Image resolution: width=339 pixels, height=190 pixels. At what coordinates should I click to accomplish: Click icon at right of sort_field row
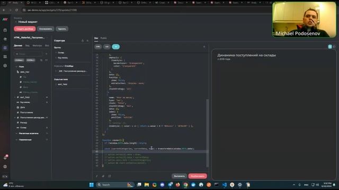(47, 97)
